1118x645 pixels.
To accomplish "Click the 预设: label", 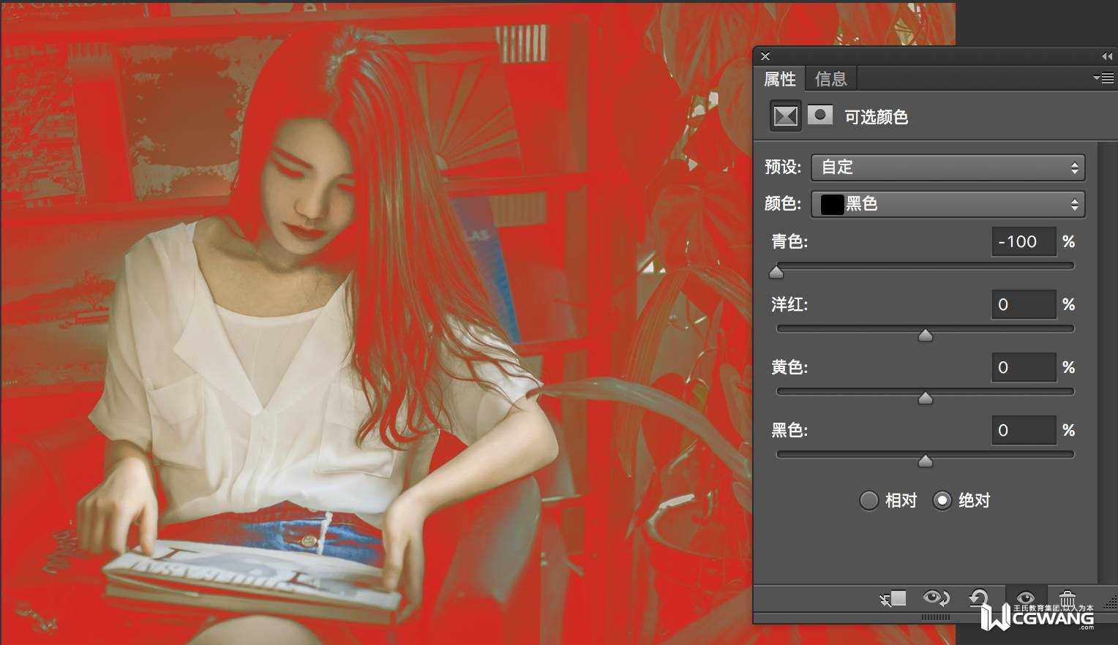I will click(783, 167).
